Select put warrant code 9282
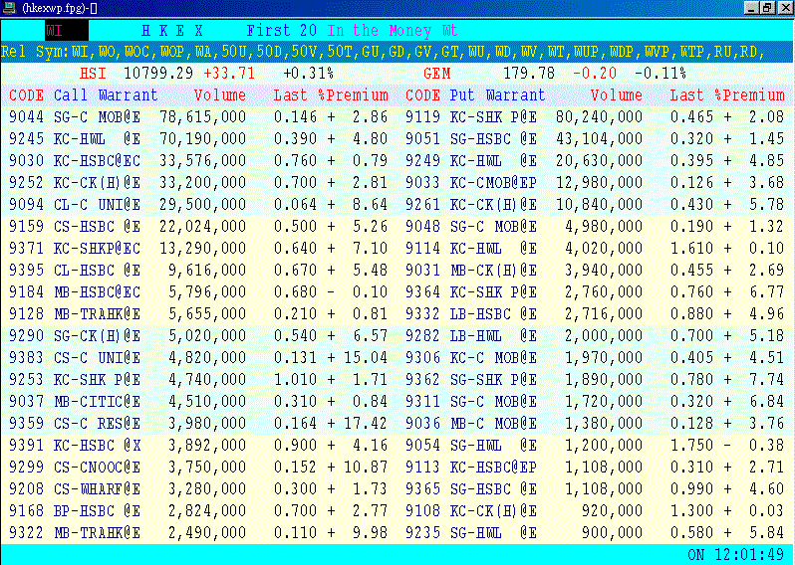This screenshot has width=795, height=565. coord(422,335)
